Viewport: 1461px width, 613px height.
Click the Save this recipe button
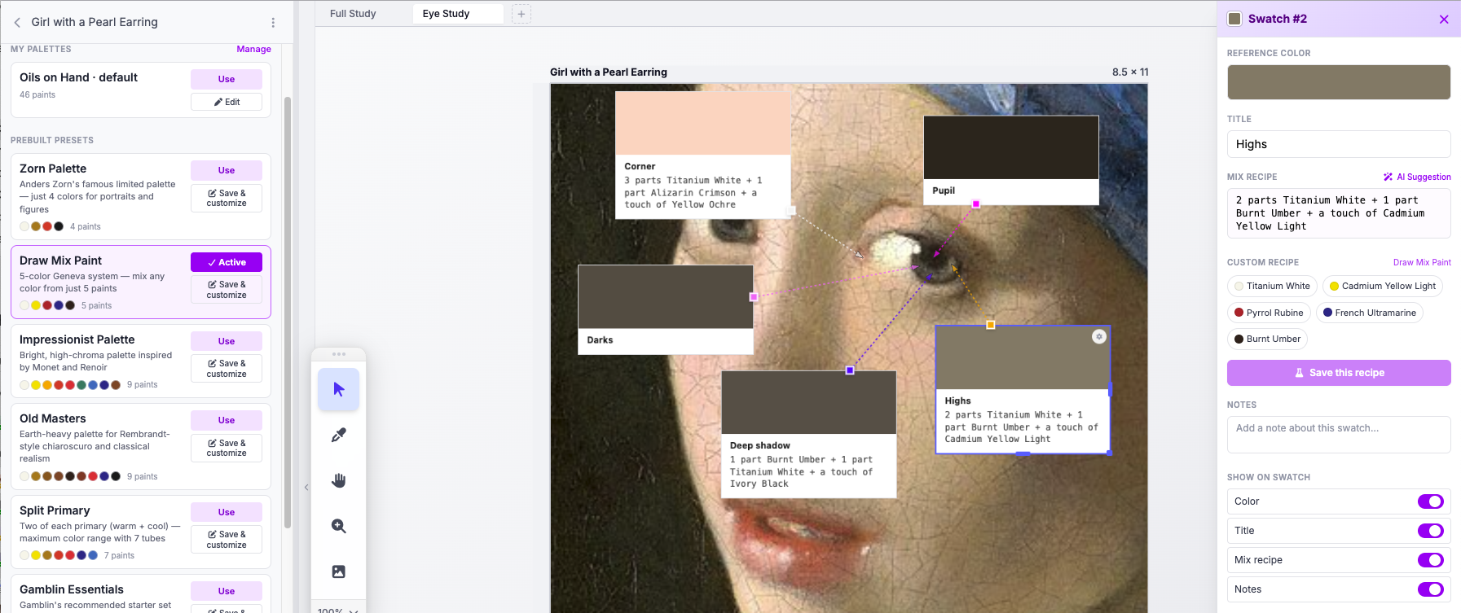[x=1339, y=373]
